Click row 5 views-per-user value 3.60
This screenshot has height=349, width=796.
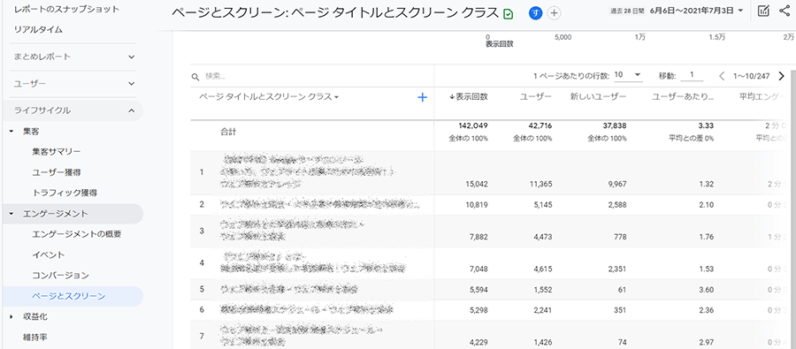coord(707,289)
